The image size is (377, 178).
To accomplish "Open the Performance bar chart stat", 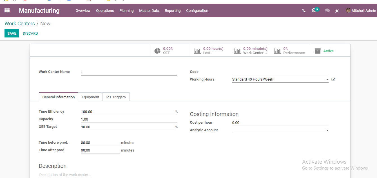I will [290, 51].
